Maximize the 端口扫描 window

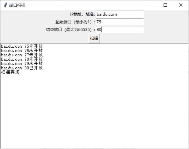[x=165, y=5]
